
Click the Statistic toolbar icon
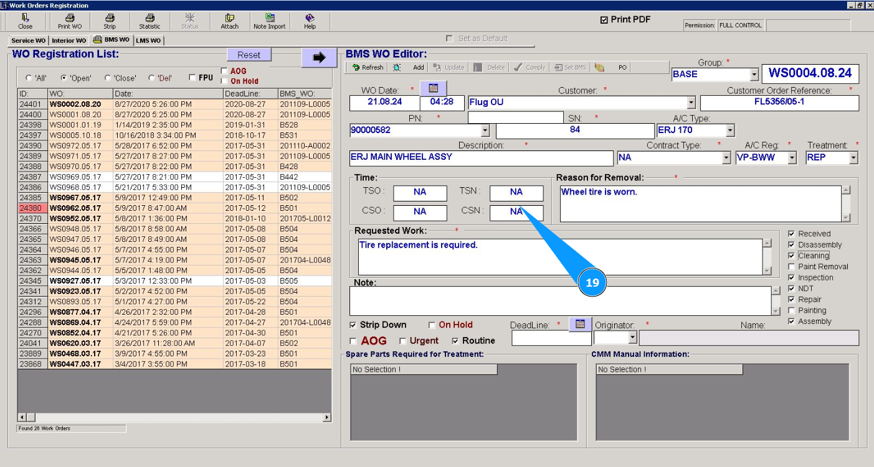pos(150,21)
